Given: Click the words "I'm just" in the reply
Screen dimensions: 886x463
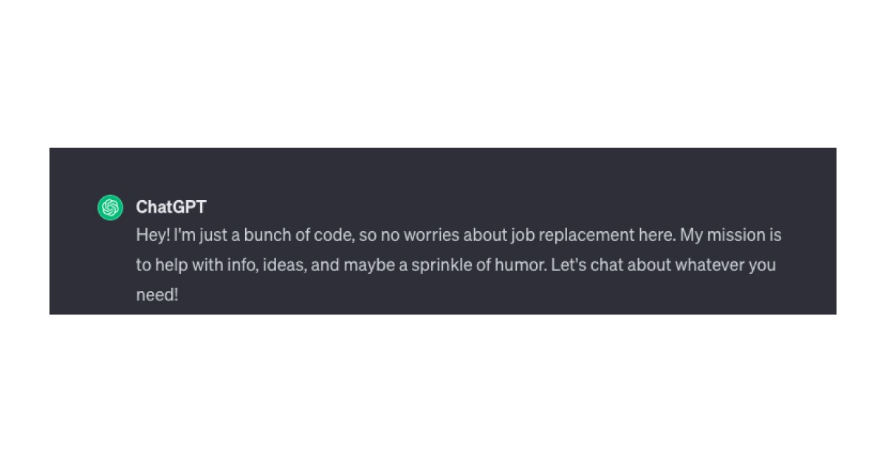Looking at the screenshot, I should [x=200, y=236].
